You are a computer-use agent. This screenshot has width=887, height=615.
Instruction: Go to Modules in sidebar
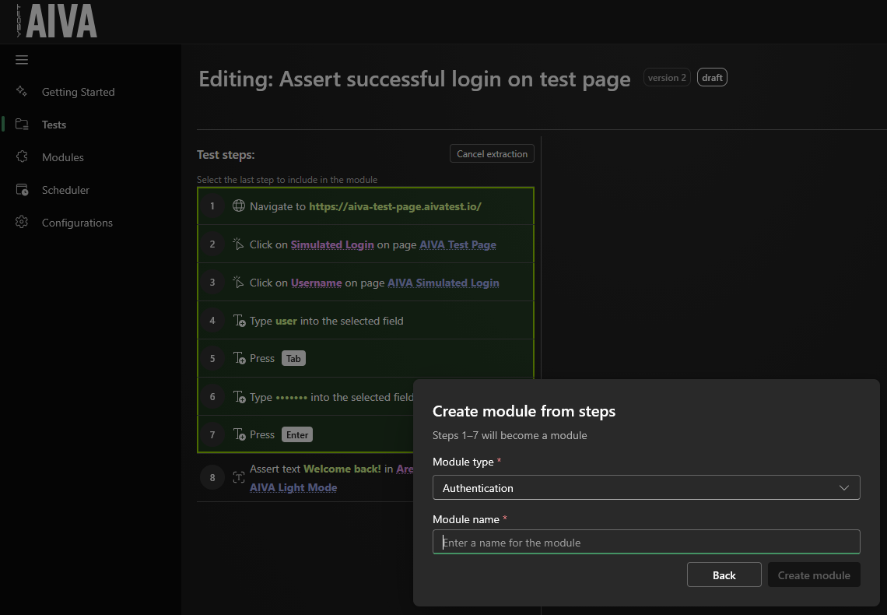click(x=63, y=157)
